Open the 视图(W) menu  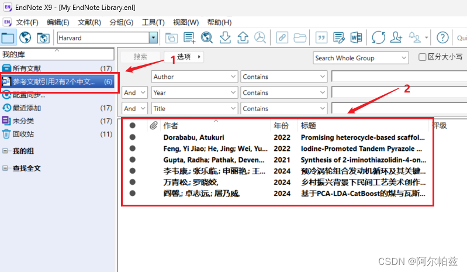click(186, 22)
